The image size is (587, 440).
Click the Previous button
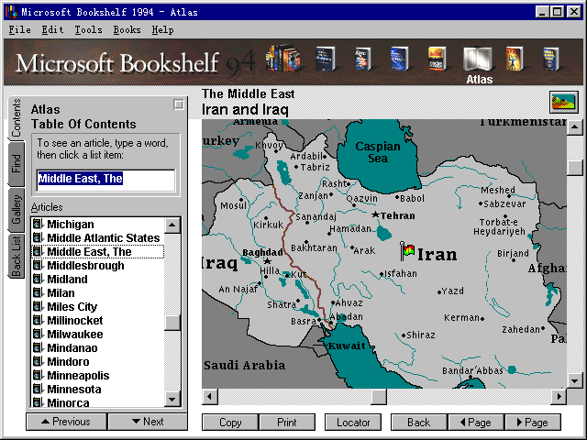(x=66, y=422)
